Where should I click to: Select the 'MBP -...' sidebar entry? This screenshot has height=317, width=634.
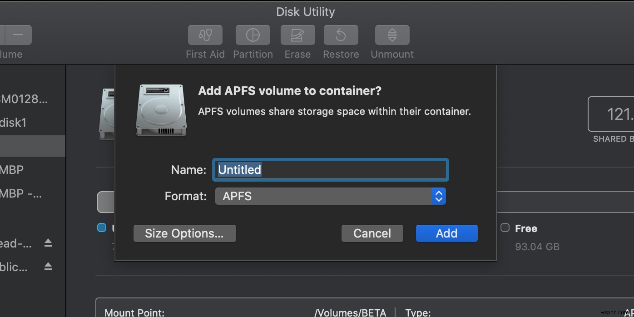tap(21, 193)
